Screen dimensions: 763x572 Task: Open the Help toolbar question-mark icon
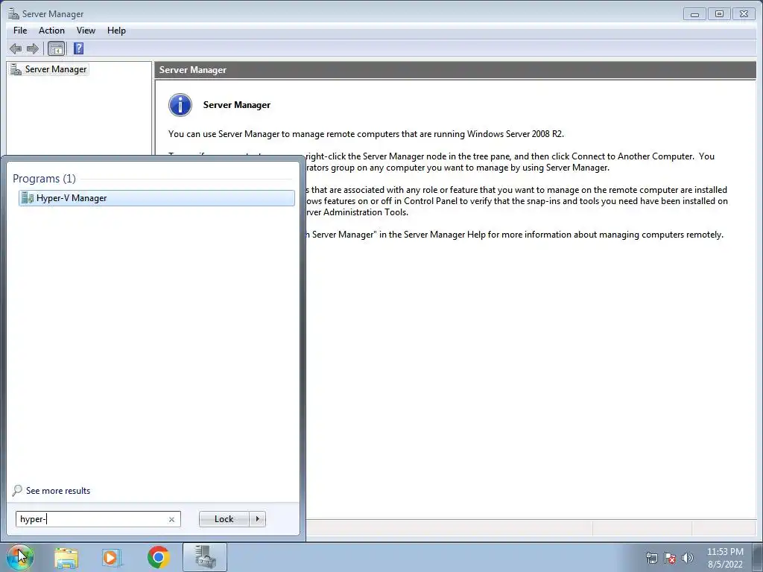(x=78, y=48)
